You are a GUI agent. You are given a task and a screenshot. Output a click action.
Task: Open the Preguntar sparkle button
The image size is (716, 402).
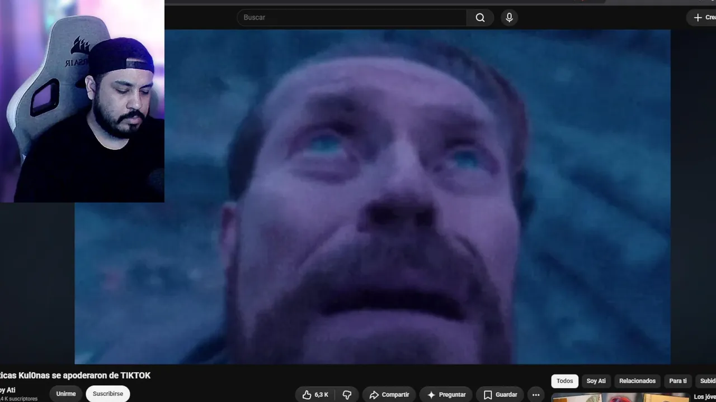click(x=446, y=395)
